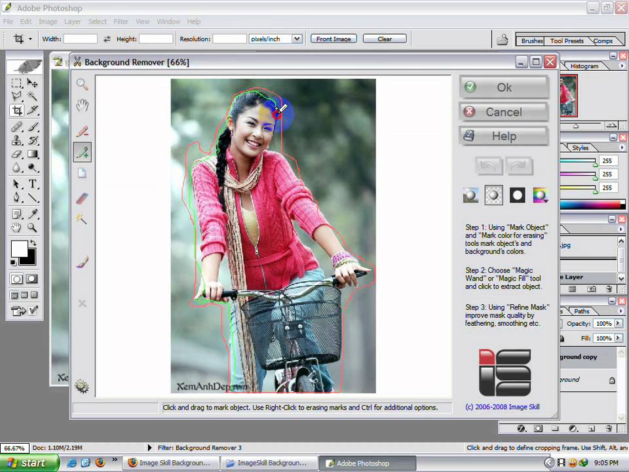Select Photoshop Eyedropper tool
629x472 pixels.
point(33,214)
